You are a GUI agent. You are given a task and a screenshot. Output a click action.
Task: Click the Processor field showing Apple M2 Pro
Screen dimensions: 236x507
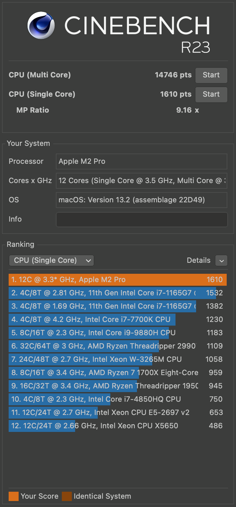pos(142,161)
